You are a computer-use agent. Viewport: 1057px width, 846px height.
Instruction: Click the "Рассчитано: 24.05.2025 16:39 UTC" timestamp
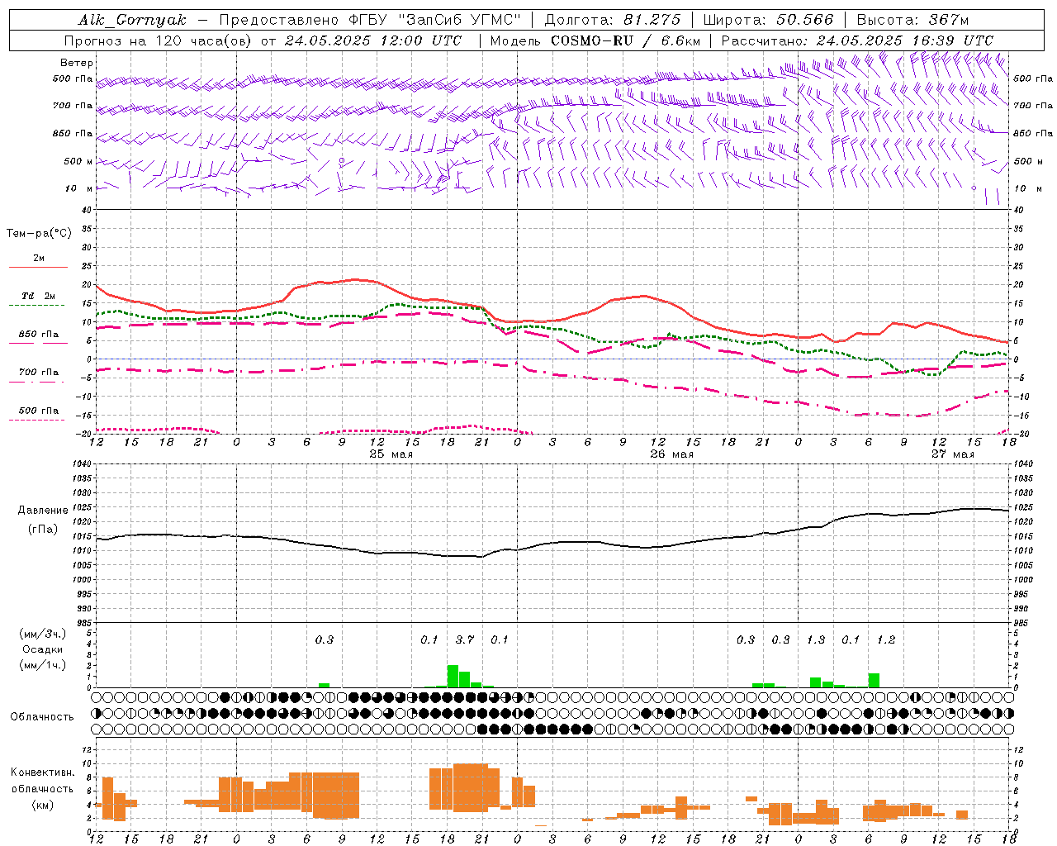coord(857,40)
